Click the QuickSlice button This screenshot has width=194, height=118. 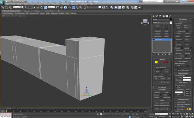[x=179, y=45]
